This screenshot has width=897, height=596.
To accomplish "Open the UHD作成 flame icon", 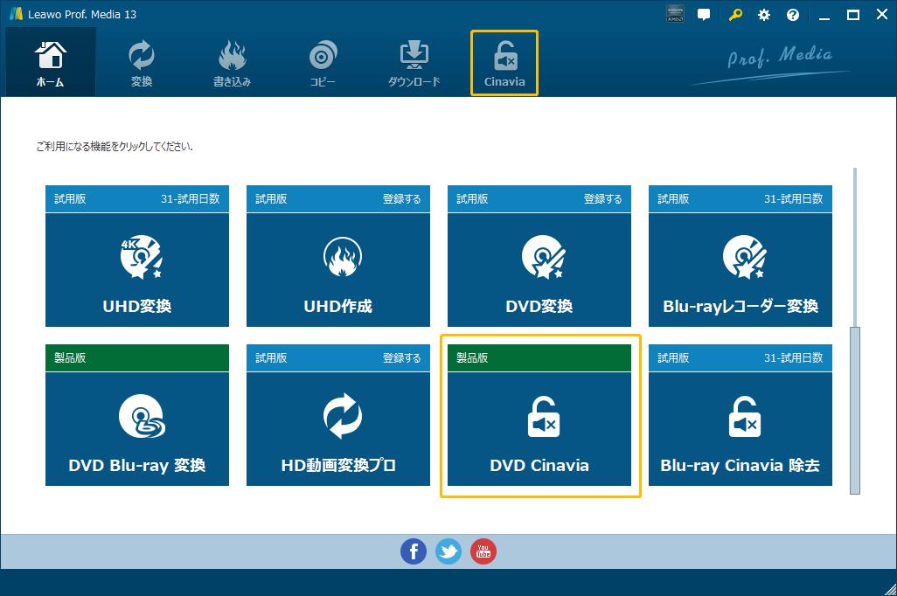I will pyautogui.click(x=342, y=257).
